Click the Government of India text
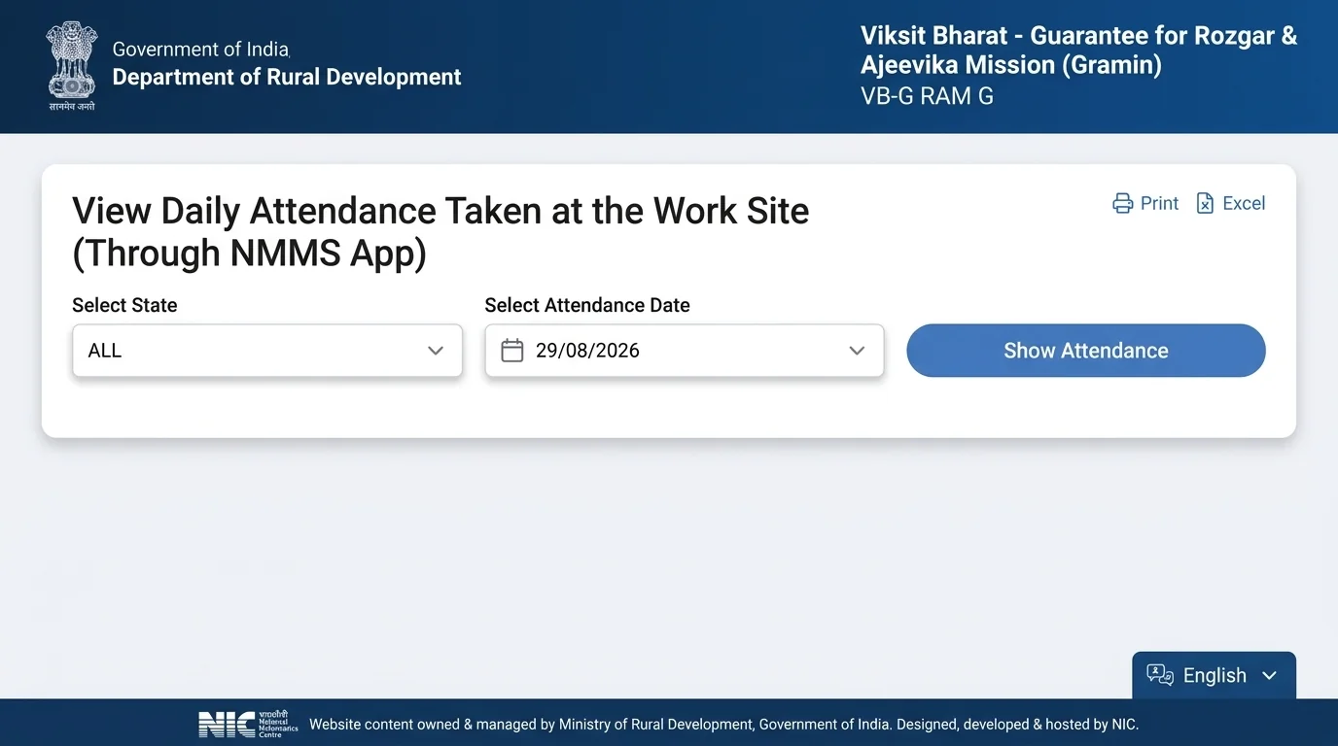The image size is (1338, 746). tap(201, 49)
